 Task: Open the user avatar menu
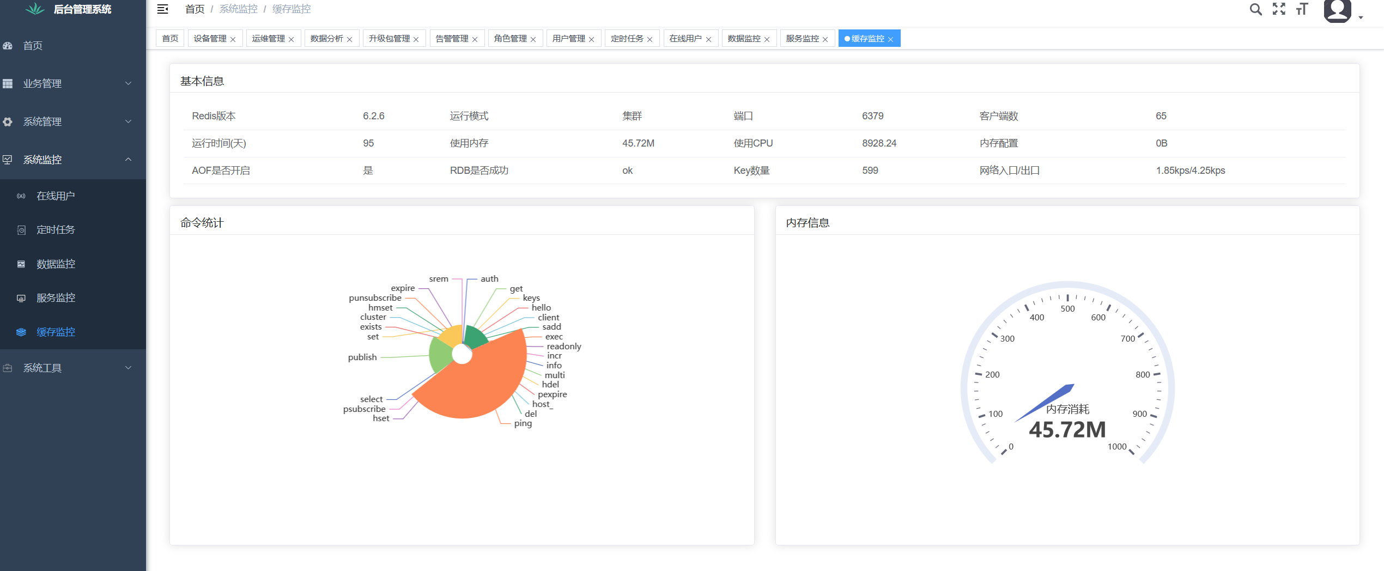point(1338,10)
